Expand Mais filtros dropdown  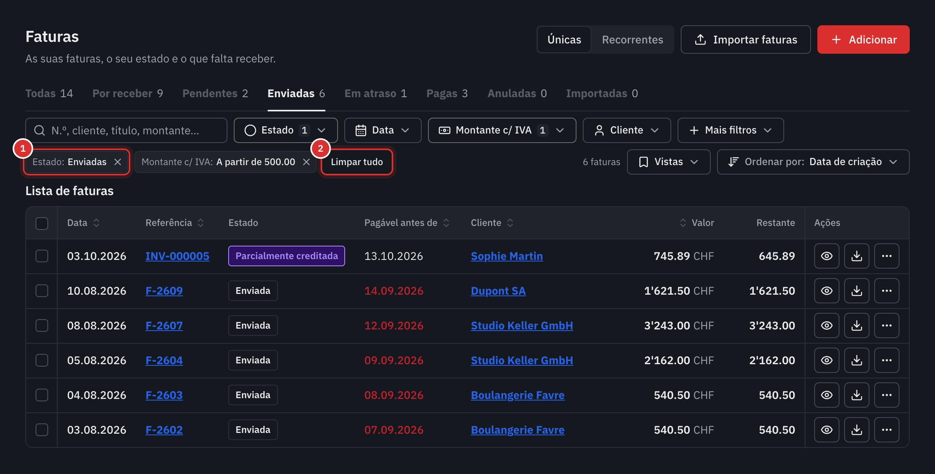tap(730, 130)
